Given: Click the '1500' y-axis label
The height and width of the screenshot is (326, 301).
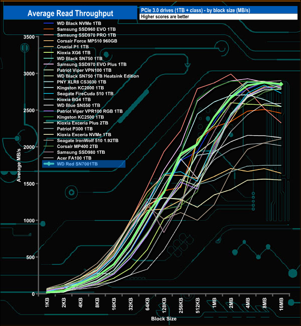Looking at the screenshot, I should [29, 184].
